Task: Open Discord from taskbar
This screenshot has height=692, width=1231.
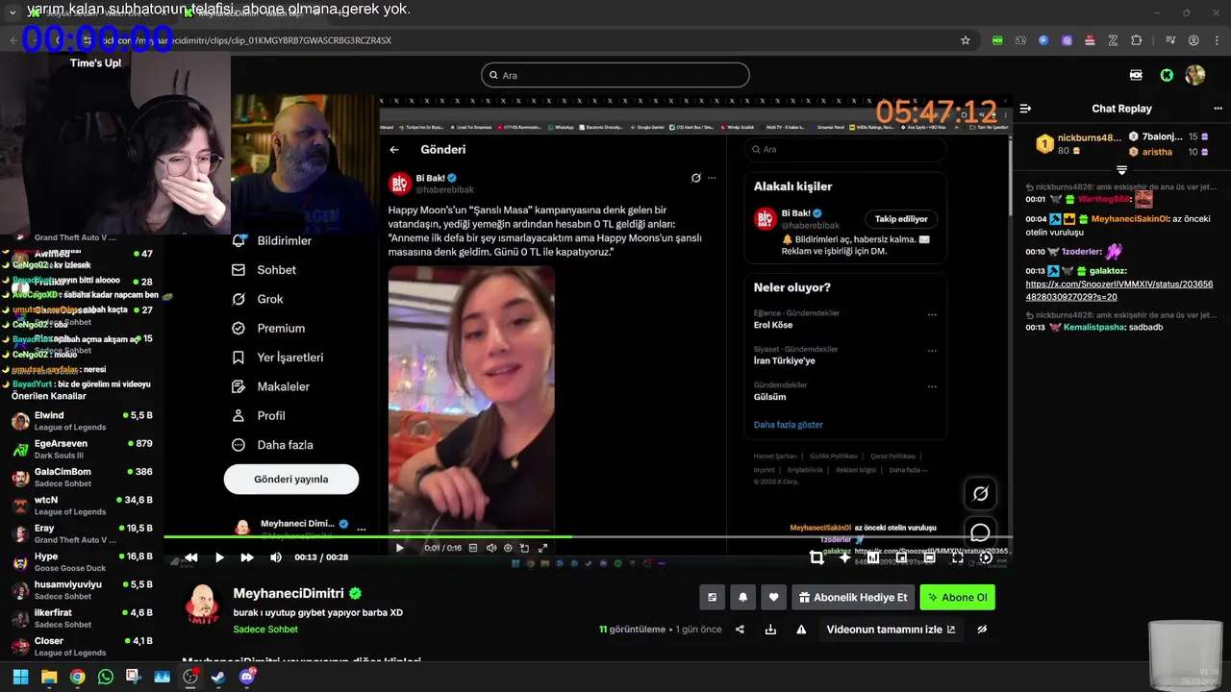Action: click(247, 677)
